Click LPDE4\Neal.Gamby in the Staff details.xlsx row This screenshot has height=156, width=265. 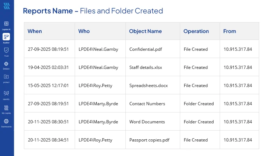pos(98,67)
